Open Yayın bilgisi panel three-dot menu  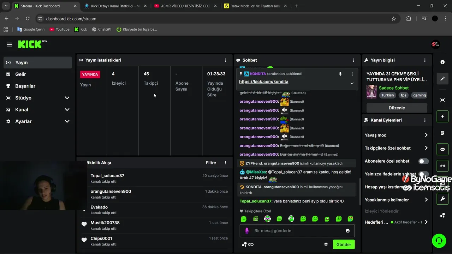(425, 60)
